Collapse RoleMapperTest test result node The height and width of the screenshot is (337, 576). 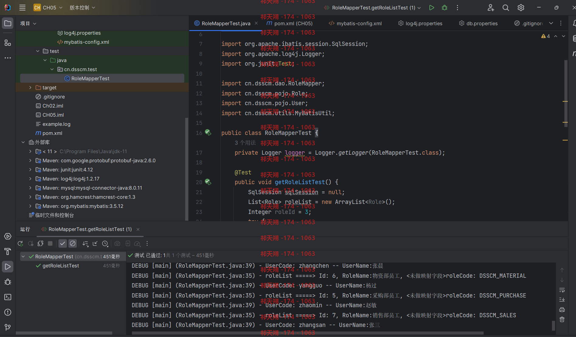23,256
